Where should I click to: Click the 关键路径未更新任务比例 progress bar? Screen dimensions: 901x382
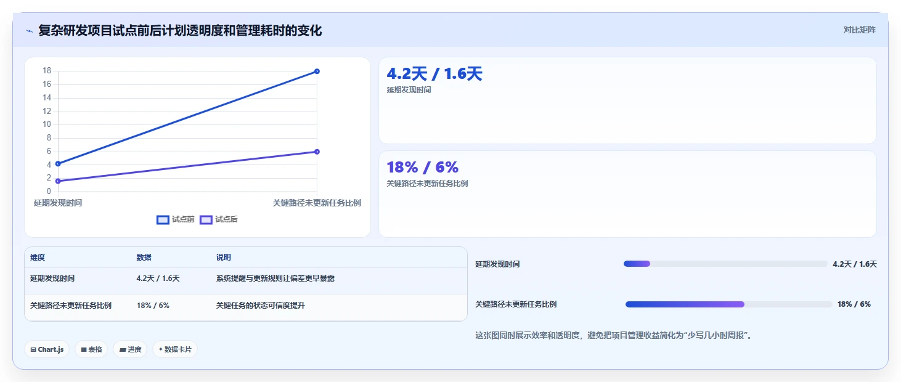(x=729, y=304)
